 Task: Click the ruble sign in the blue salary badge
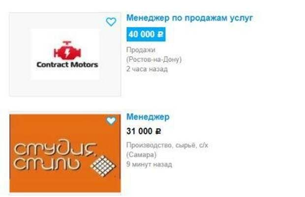click(160, 34)
